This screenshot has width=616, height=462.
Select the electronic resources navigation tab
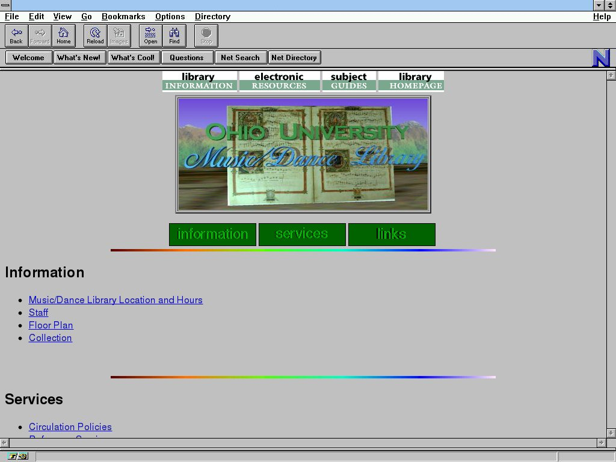[279, 81]
